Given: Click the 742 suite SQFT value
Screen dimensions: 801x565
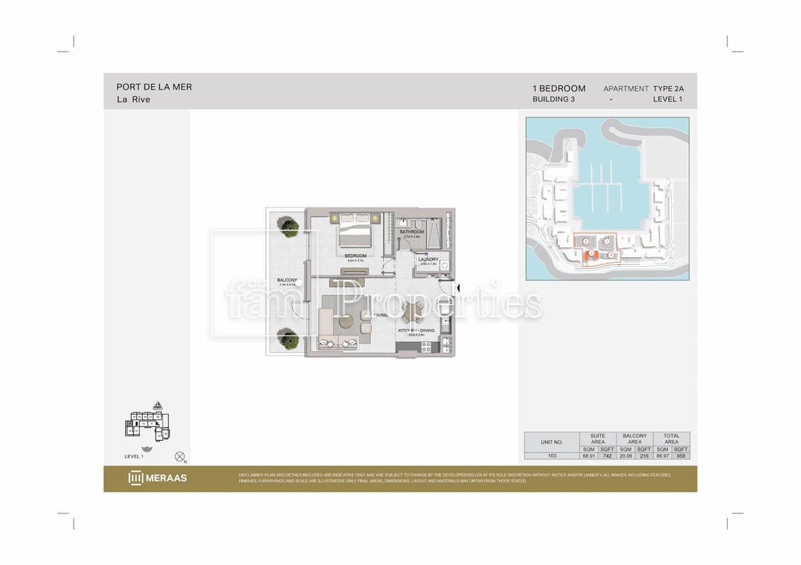Looking at the screenshot, I should click(x=607, y=456).
